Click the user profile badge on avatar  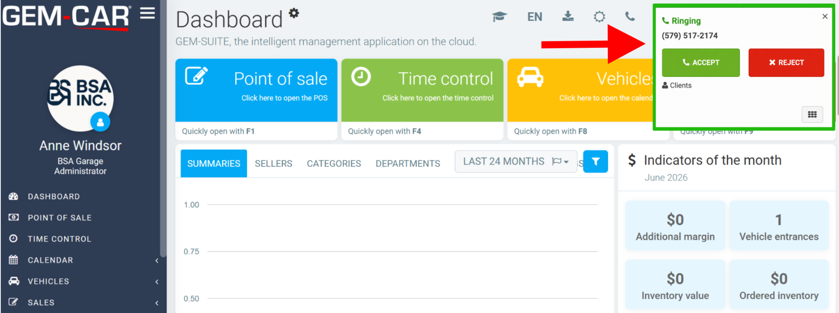point(100,122)
